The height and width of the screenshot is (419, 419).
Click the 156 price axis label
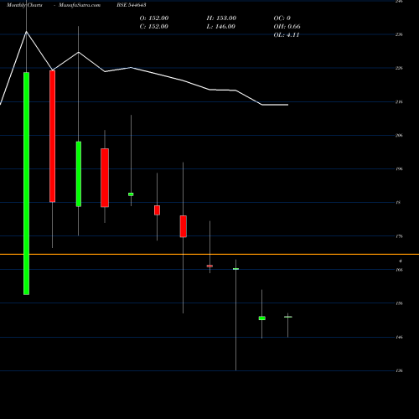tap(399, 303)
